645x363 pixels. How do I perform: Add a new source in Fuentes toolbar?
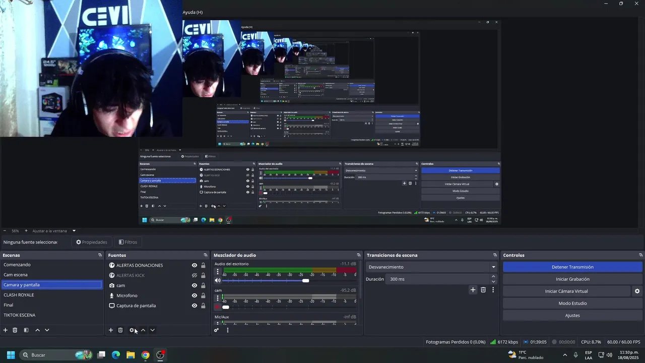pyautogui.click(x=111, y=330)
